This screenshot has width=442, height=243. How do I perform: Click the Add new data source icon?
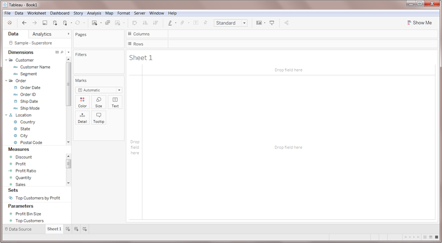pyautogui.click(x=55, y=23)
